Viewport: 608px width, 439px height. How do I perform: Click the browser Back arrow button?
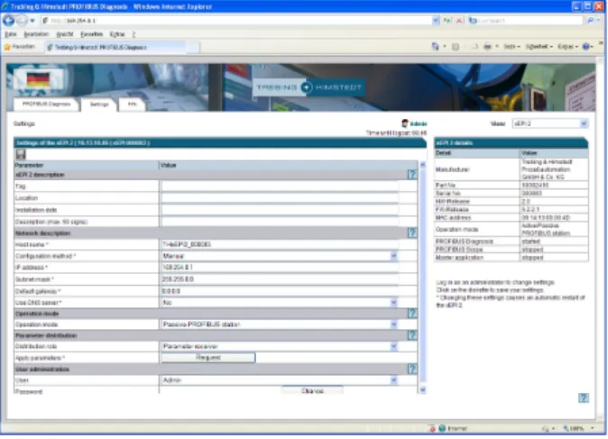tap(8, 20)
